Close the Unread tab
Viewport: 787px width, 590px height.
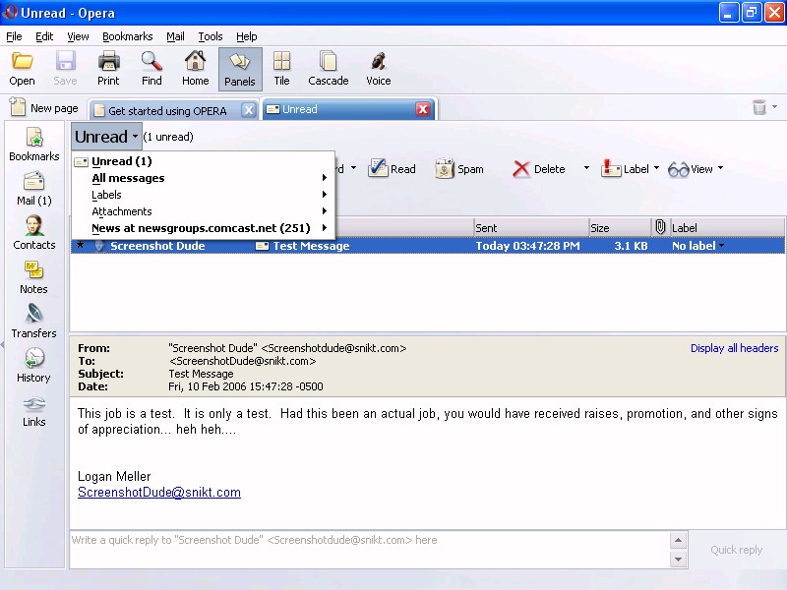pos(423,109)
